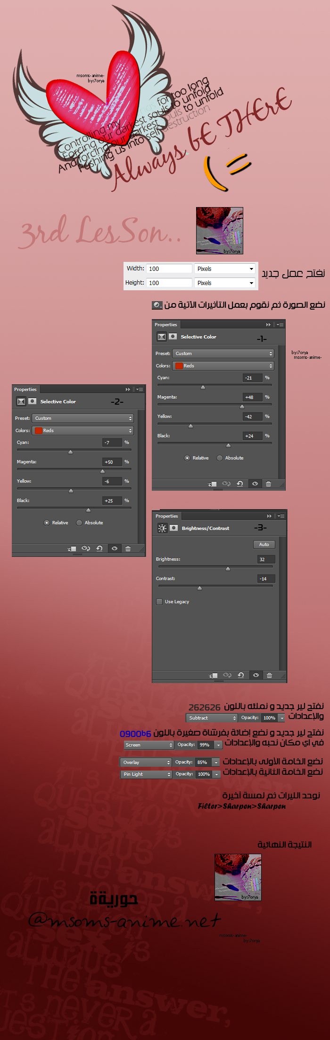330x1040 pixels.
Task: Click the trash icon in the Brightness/Contrast panel
Action: [x=269, y=675]
